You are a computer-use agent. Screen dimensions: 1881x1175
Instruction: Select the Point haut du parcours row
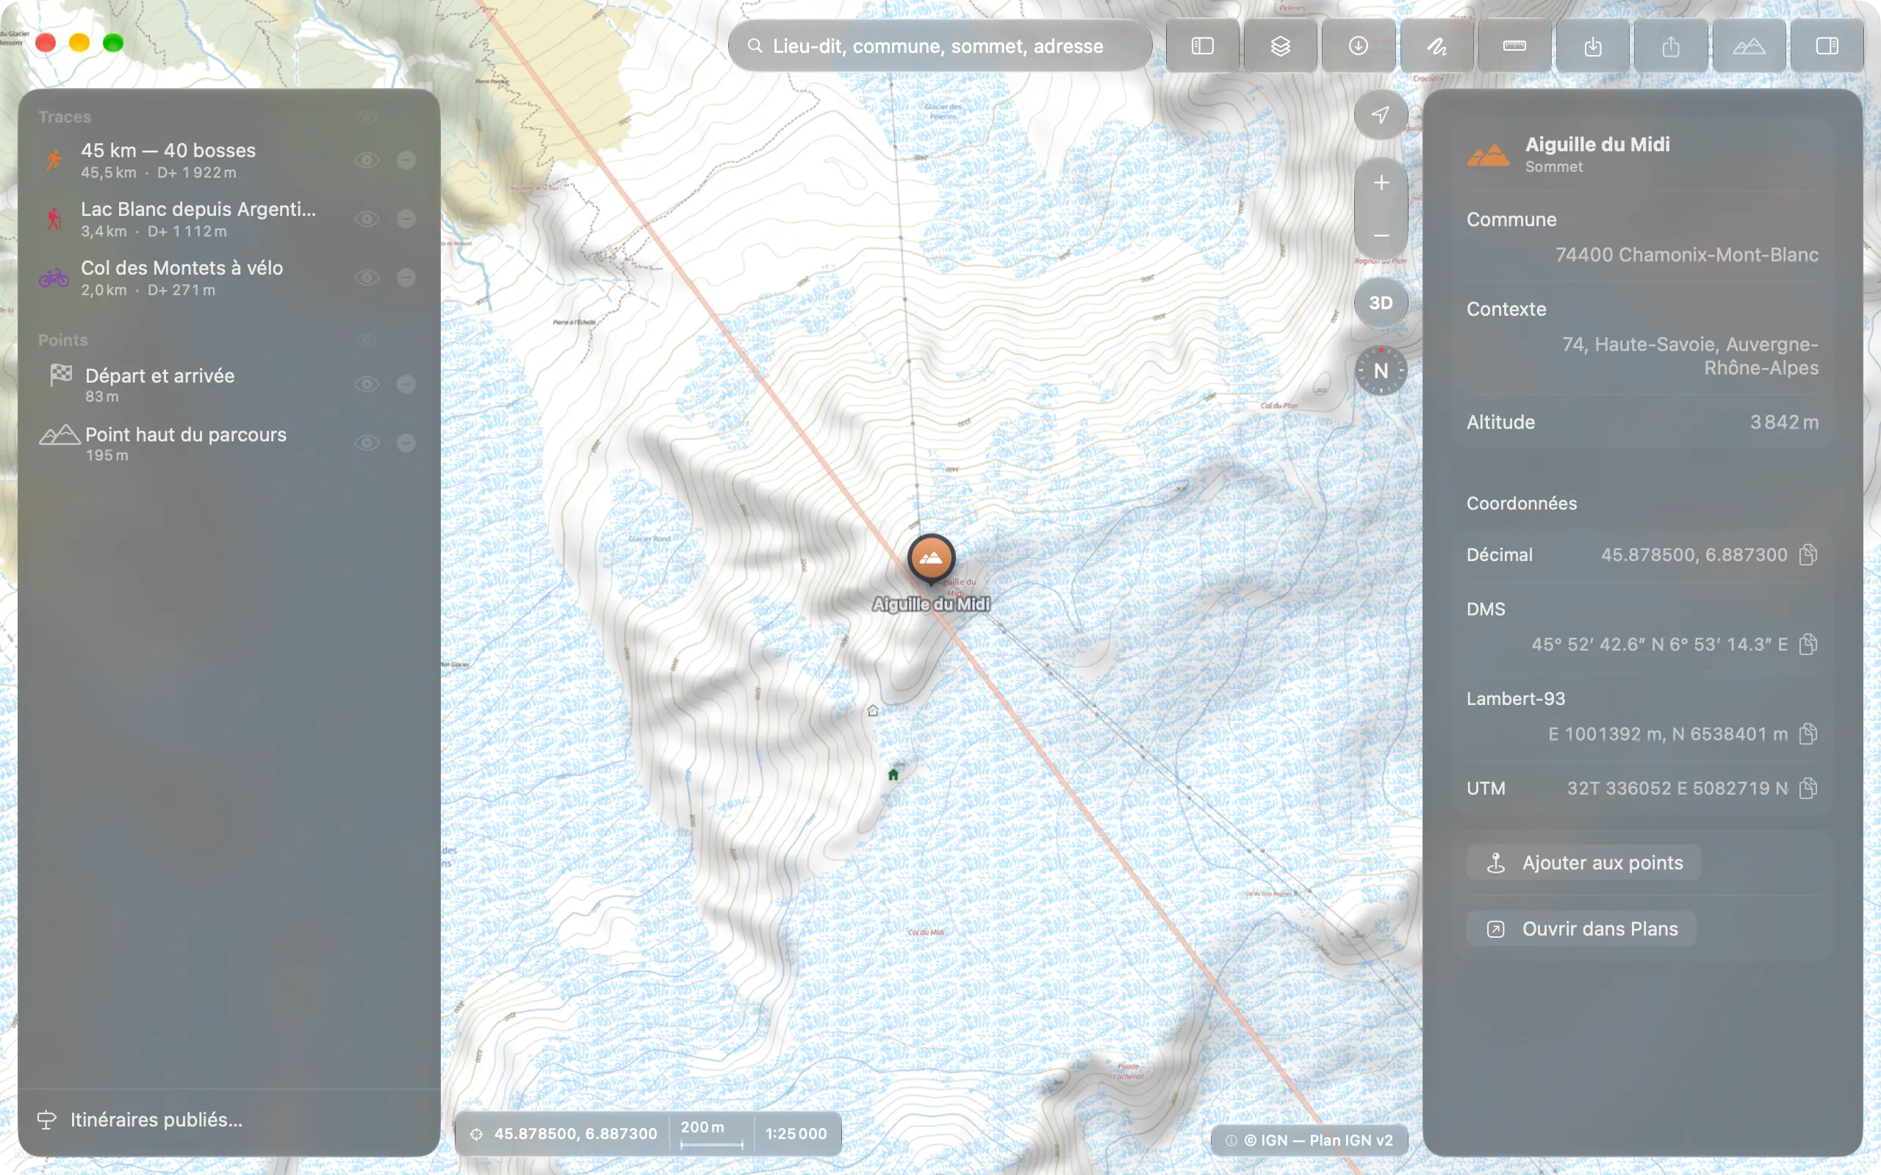click(x=229, y=444)
